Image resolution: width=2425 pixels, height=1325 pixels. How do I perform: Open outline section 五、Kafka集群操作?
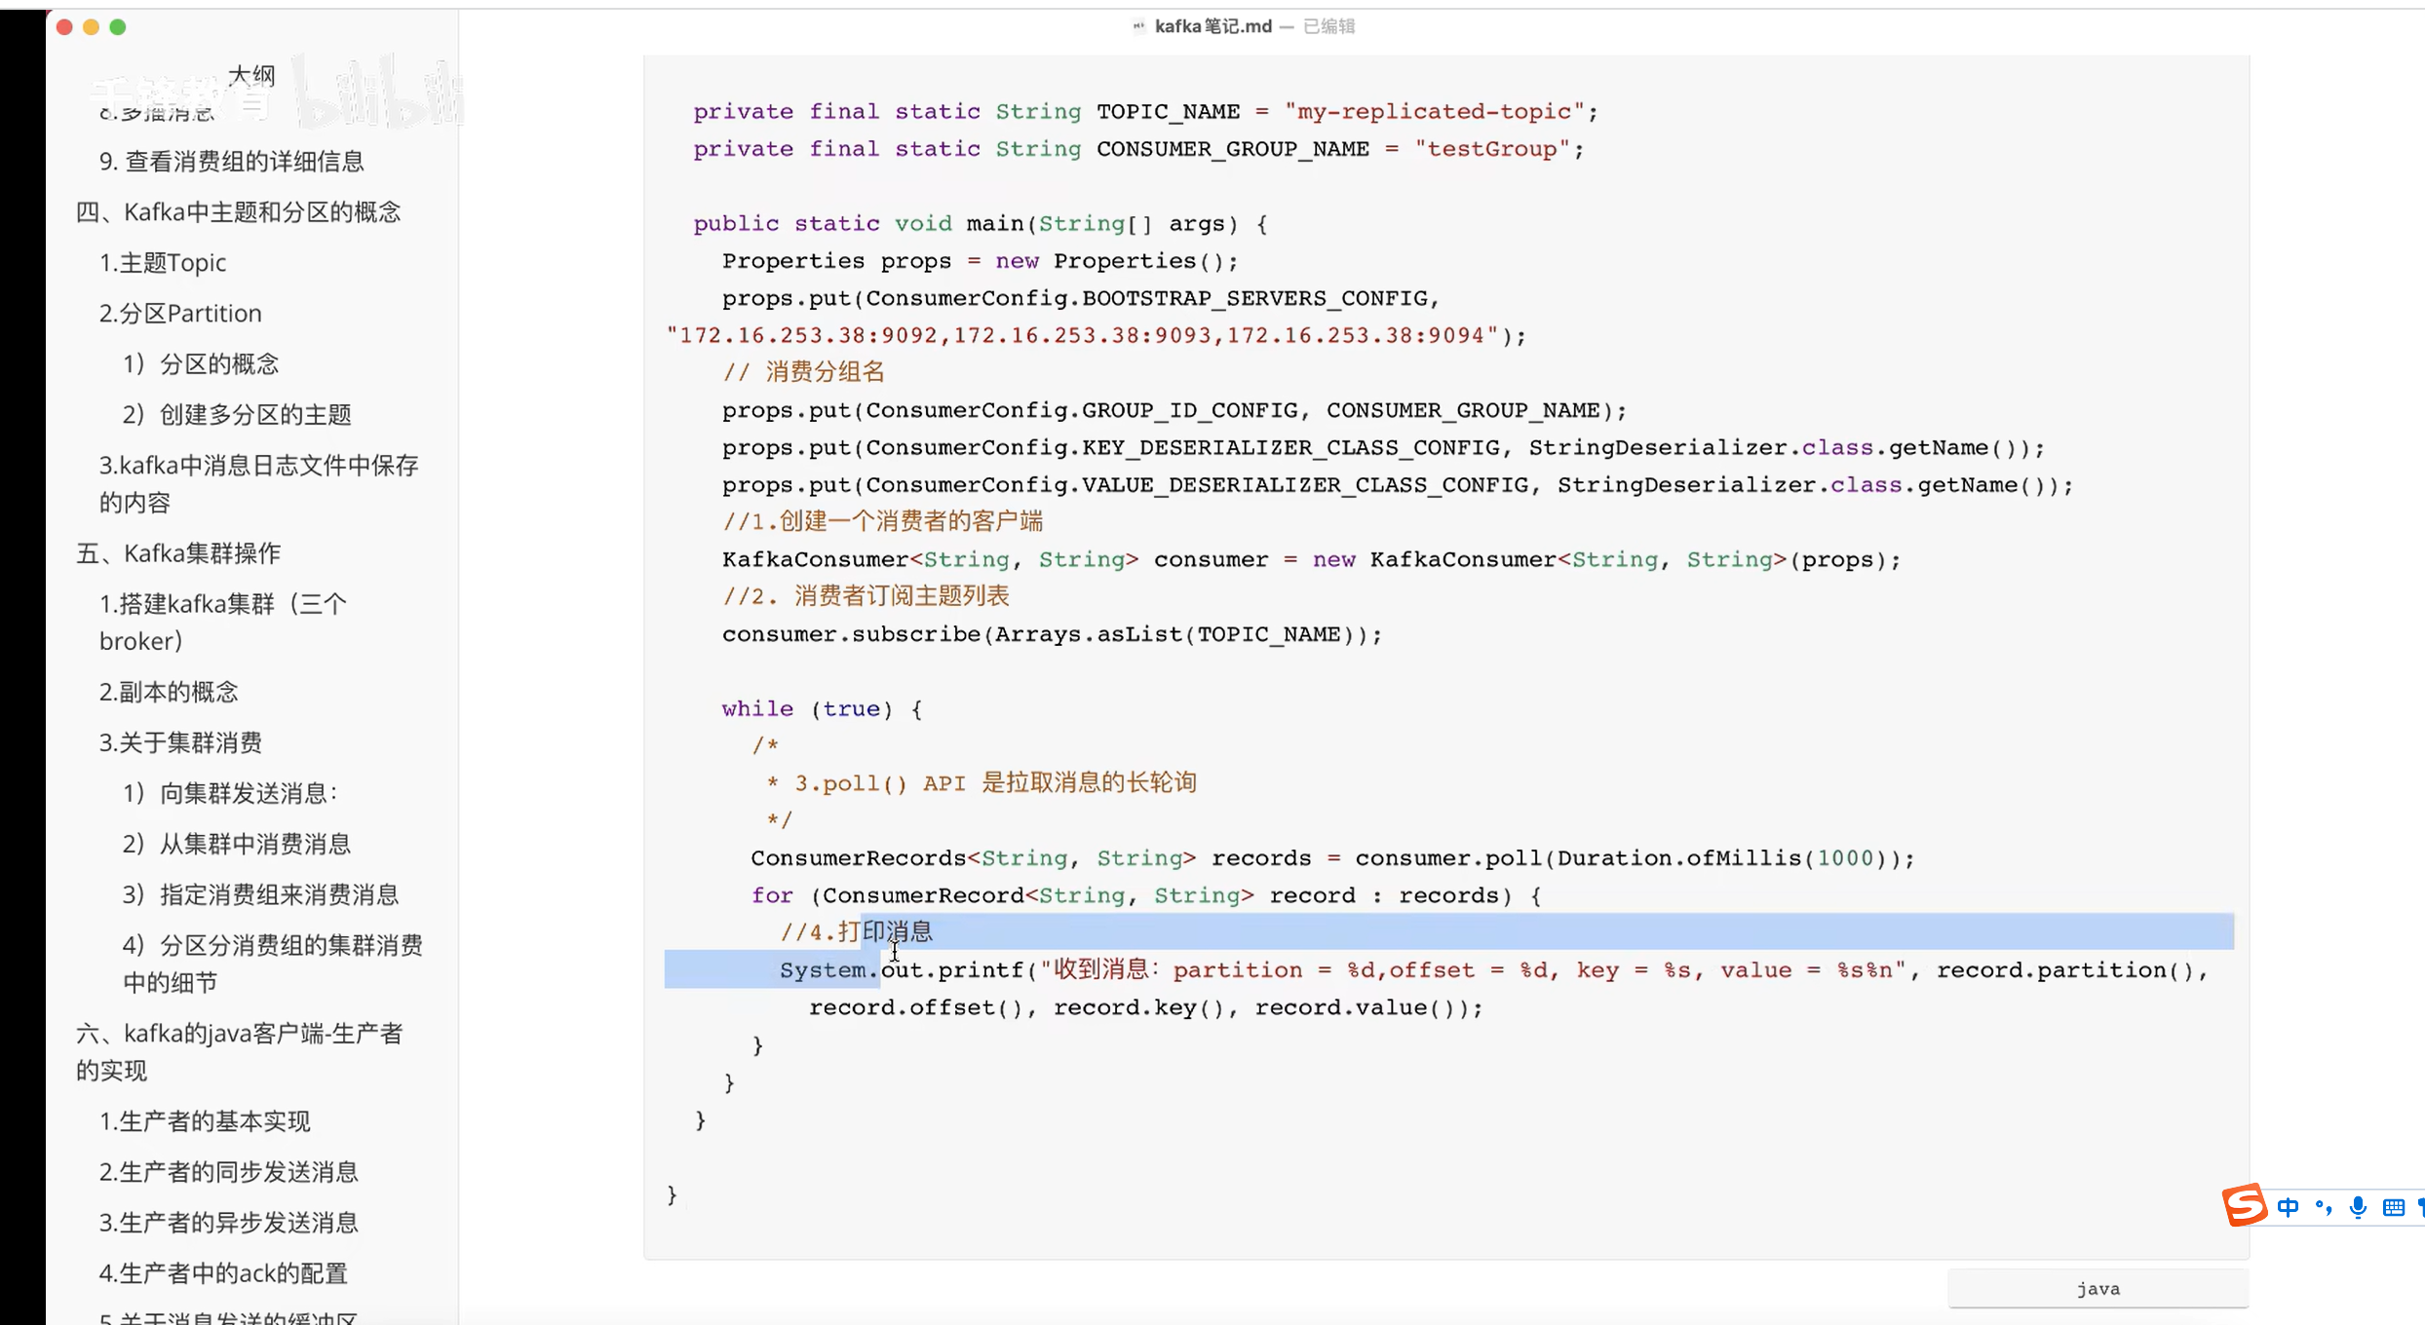(178, 553)
